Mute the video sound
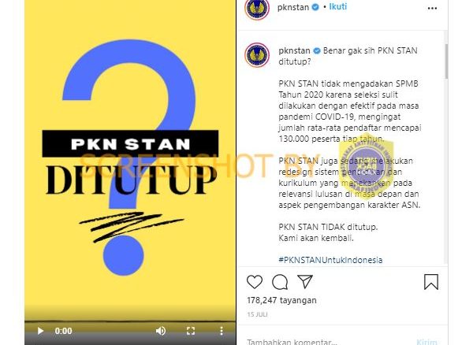Viewport: 473px width, 345px height. 161,331
